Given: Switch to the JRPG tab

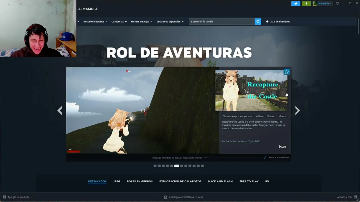Looking at the screenshot, I should (x=117, y=182).
